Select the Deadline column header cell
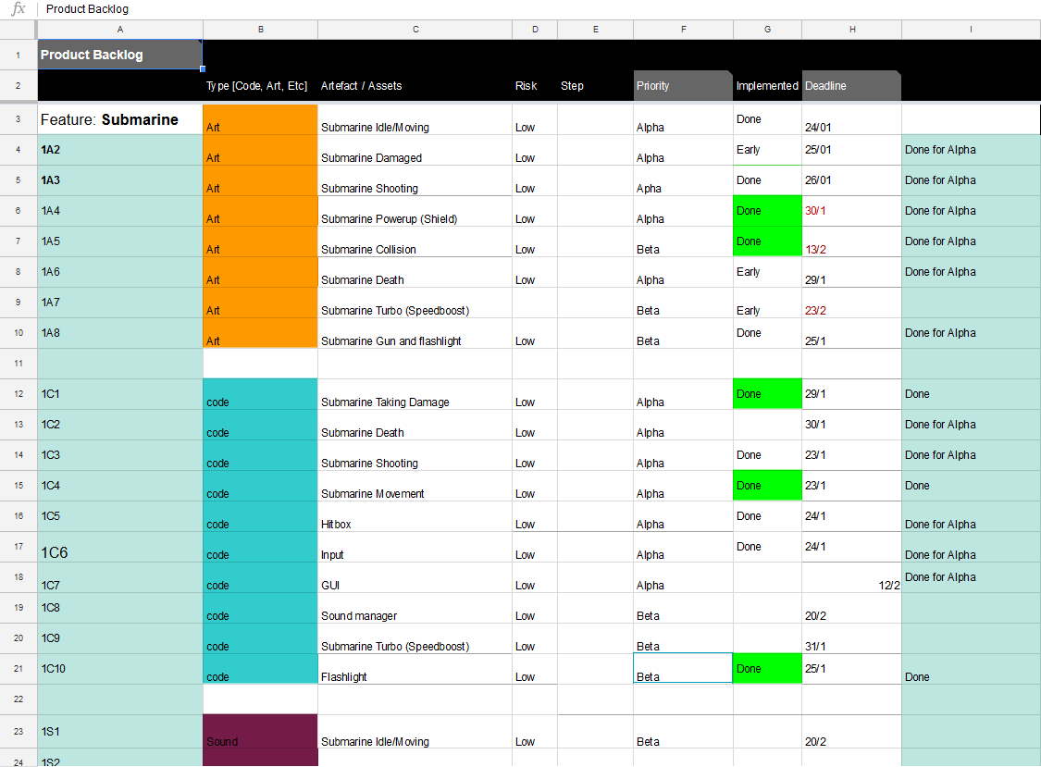The height and width of the screenshot is (767, 1041). pyautogui.click(x=850, y=85)
